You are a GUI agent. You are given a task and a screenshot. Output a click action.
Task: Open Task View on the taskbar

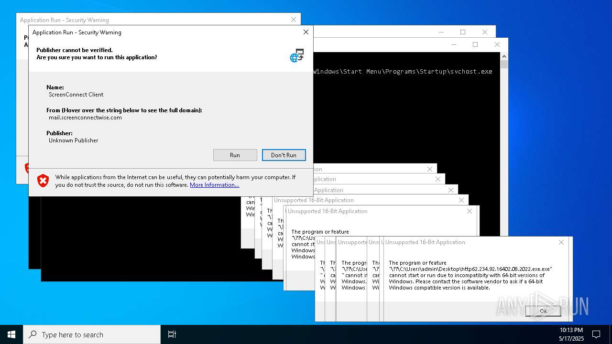click(172, 334)
